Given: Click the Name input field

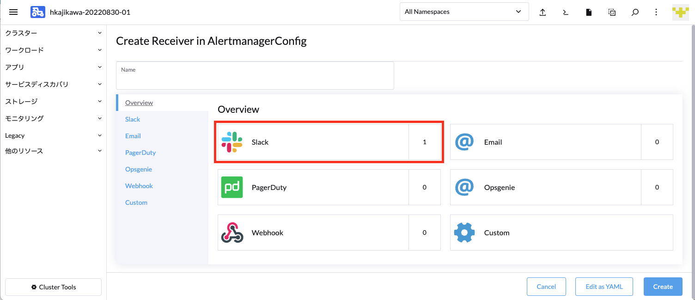Looking at the screenshot, I should click(255, 75).
